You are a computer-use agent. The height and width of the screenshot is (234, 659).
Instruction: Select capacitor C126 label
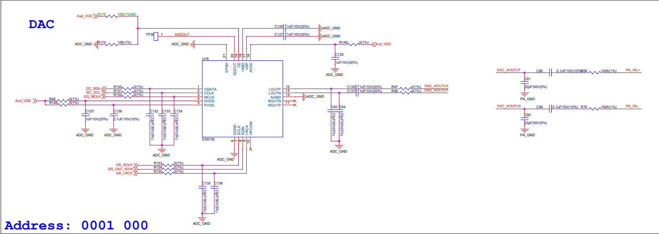(118, 111)
